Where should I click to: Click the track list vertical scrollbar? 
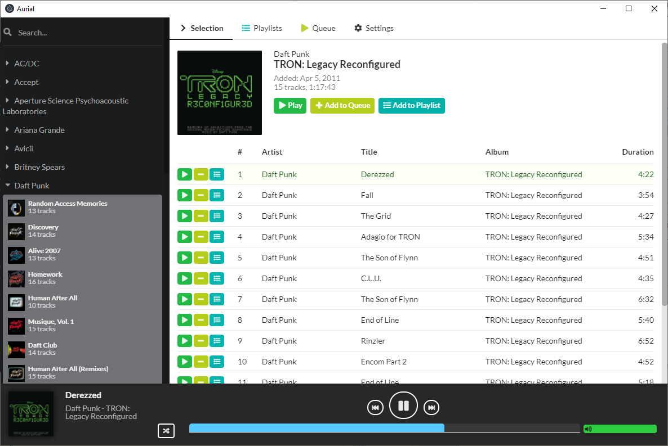point(664,174)
